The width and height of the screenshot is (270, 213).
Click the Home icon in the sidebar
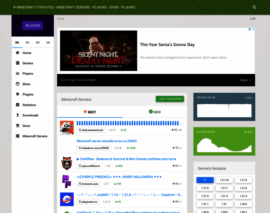pos(17,53)
